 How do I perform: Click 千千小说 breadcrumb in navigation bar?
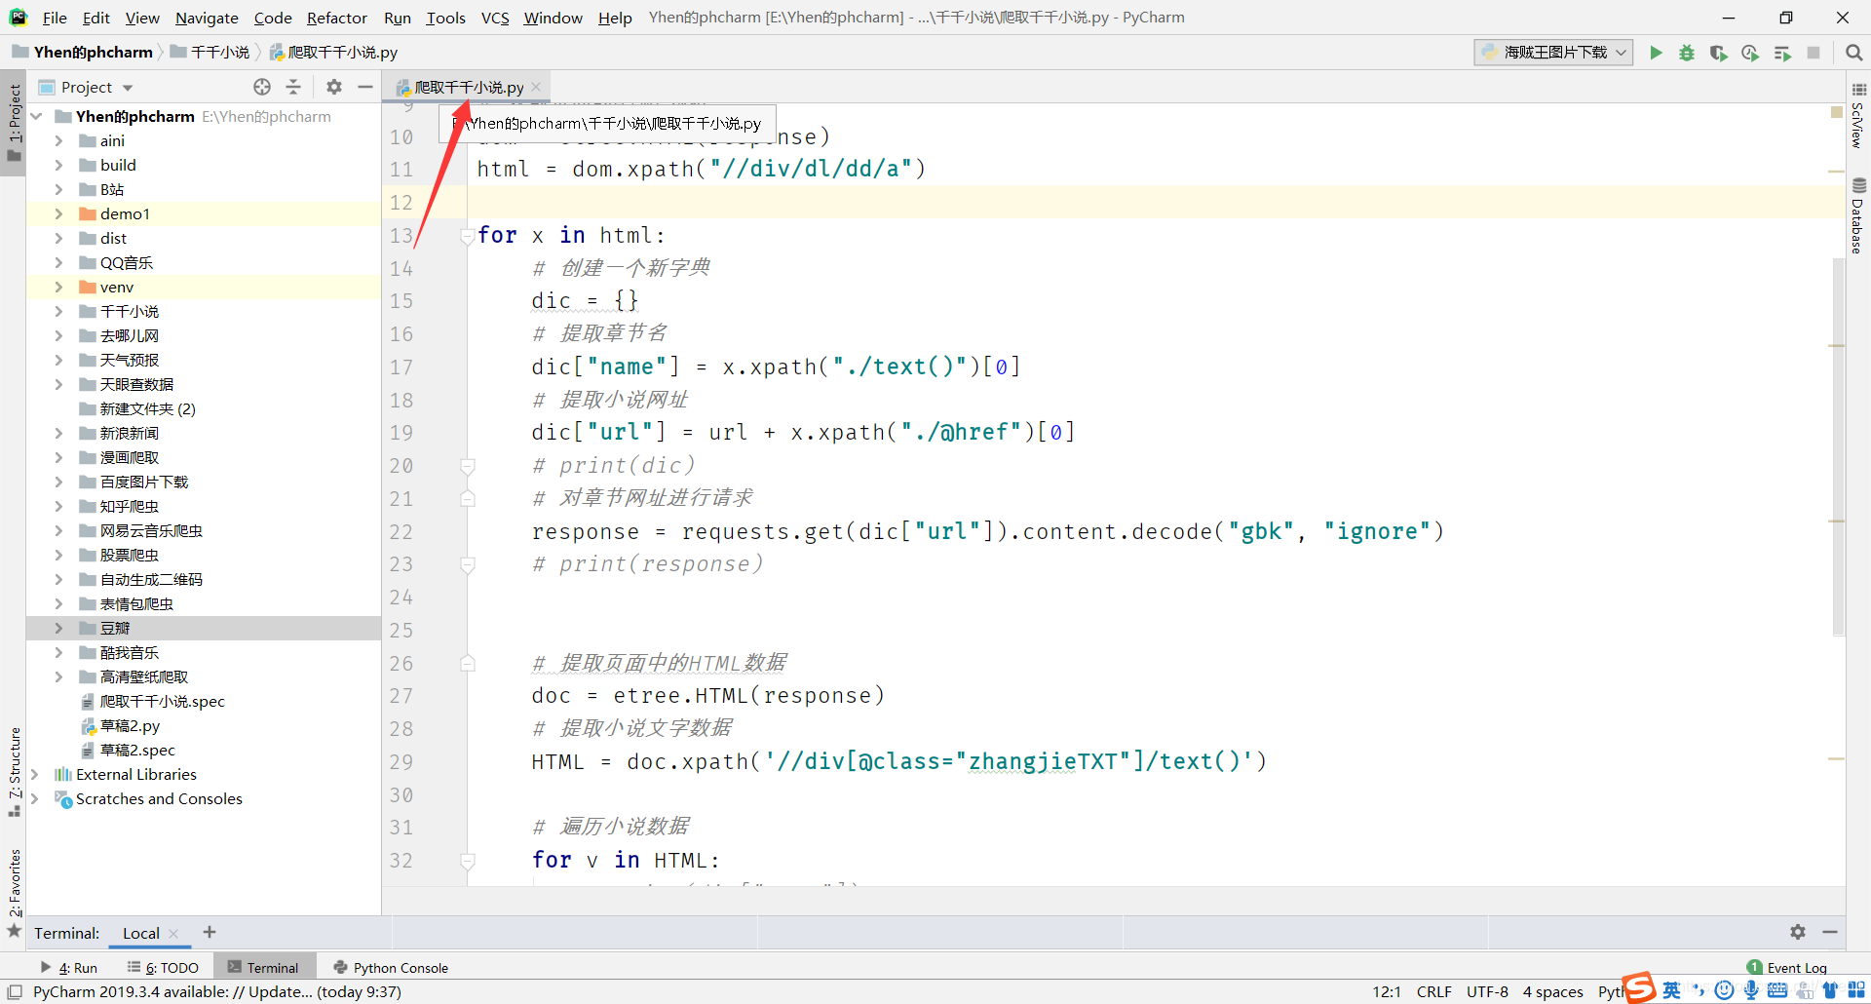[210, 53]
